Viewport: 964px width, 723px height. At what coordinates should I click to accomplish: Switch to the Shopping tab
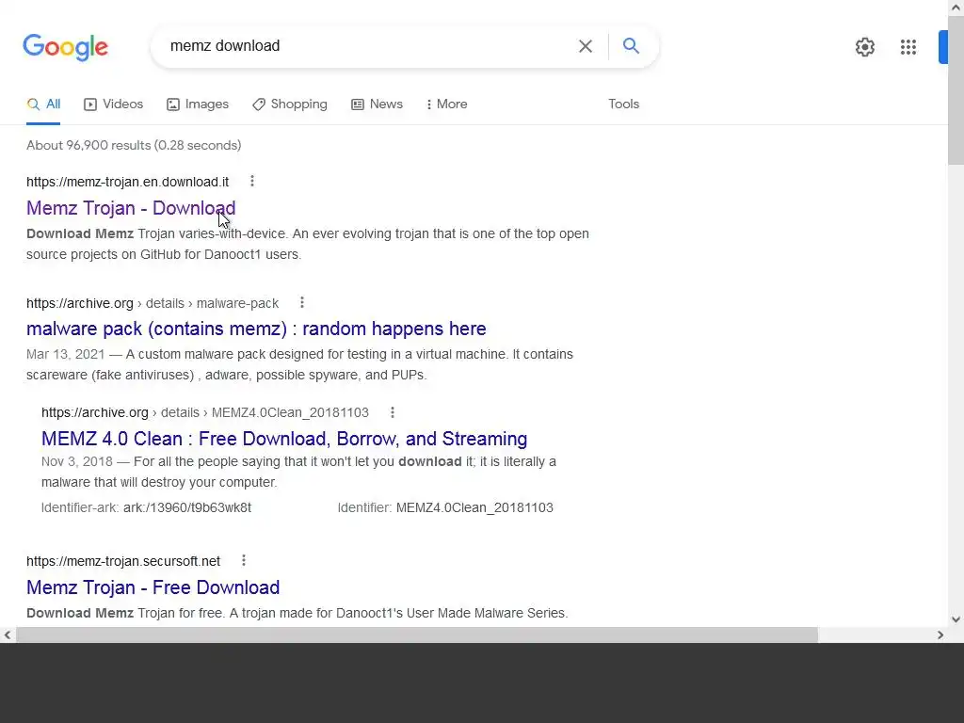[290, 104]
